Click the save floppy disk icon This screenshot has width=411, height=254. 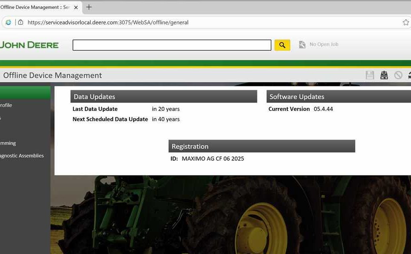(x=370, y=75)
